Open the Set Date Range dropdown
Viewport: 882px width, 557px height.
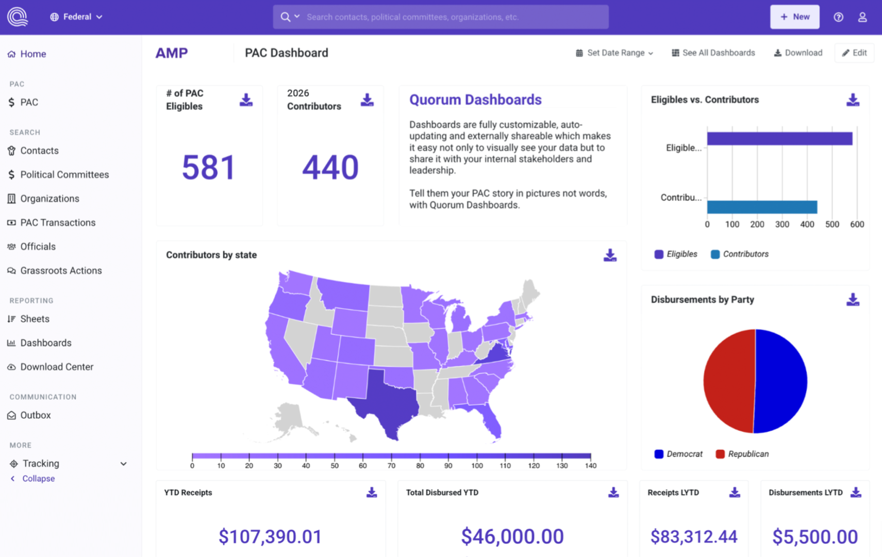click(x=614, y=53)
